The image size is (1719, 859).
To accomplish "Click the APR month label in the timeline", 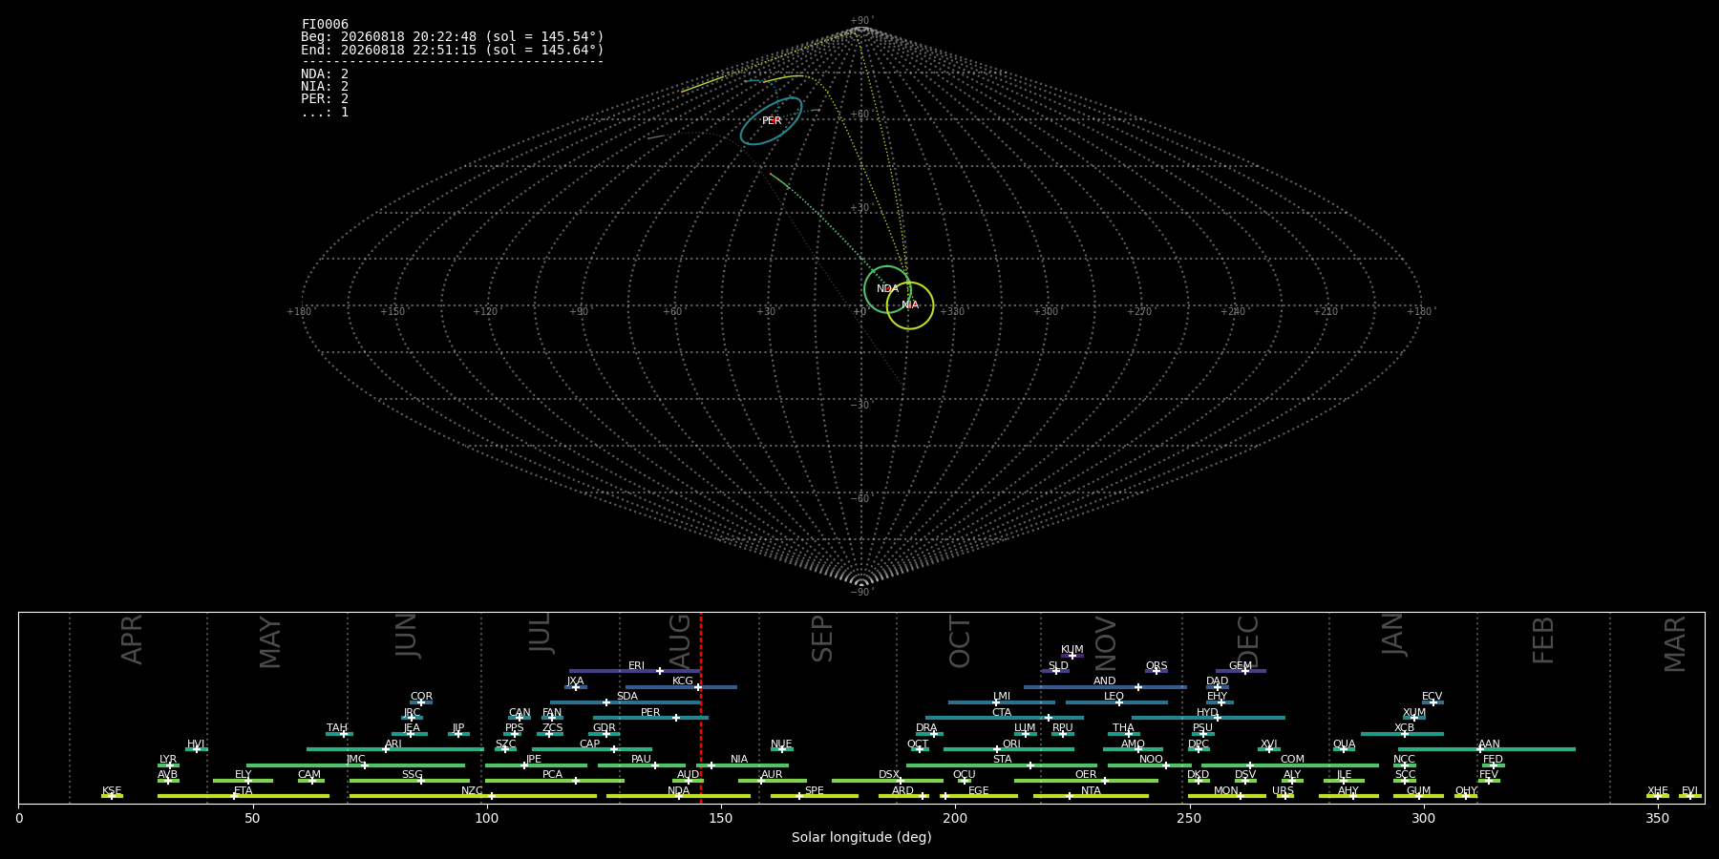I will pos(132,639).
